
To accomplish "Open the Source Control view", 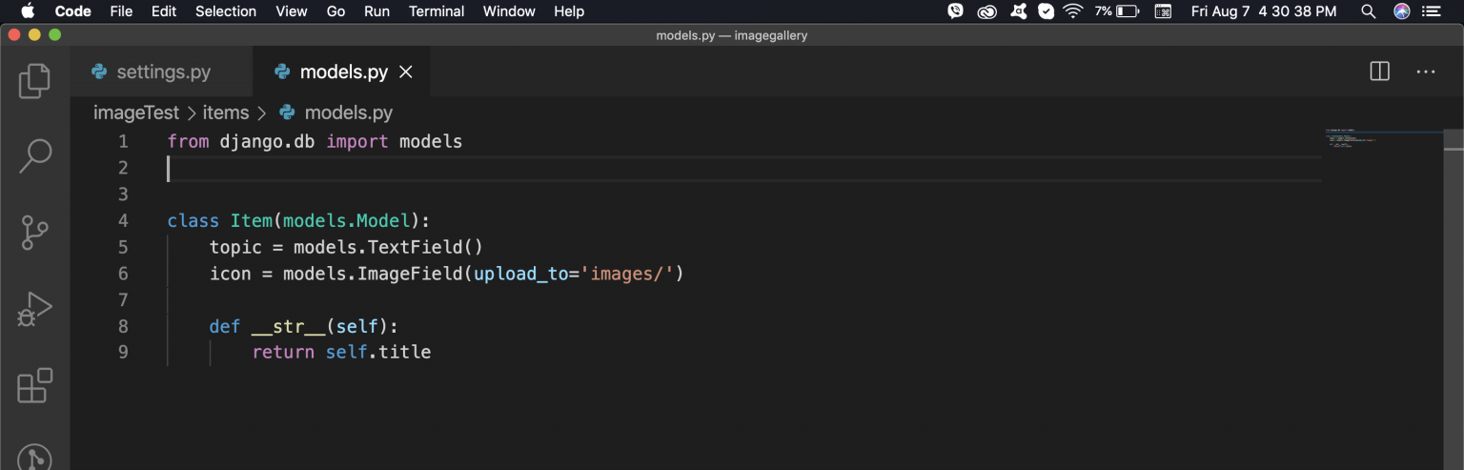I will [34, 233].
